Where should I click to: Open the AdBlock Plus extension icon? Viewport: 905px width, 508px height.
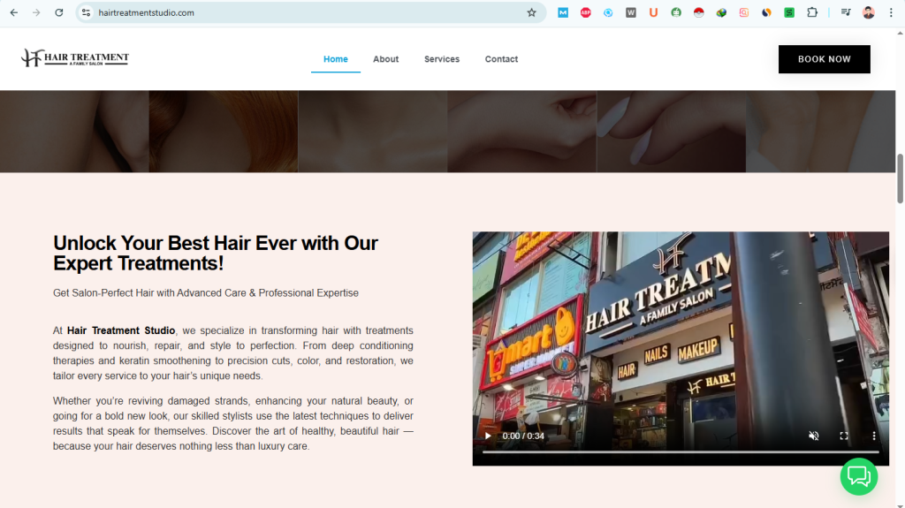click(x=586, y=12)
